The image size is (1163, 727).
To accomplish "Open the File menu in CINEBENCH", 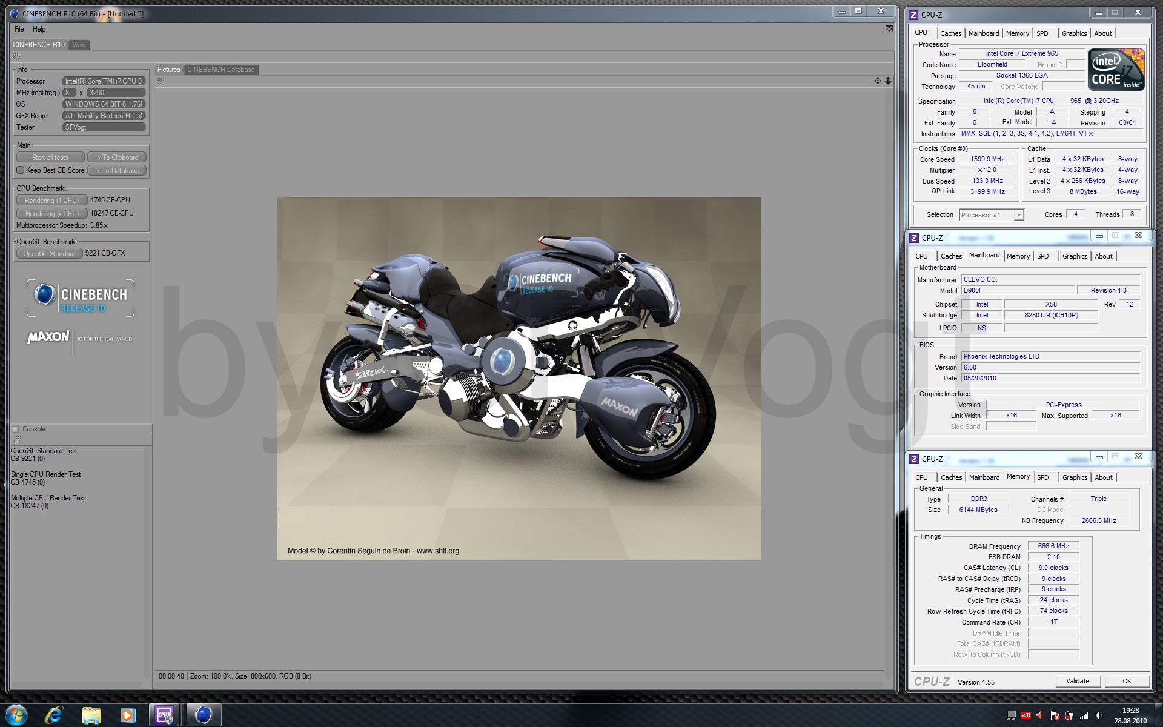I will pyautogui.click(x=19, y=29).
